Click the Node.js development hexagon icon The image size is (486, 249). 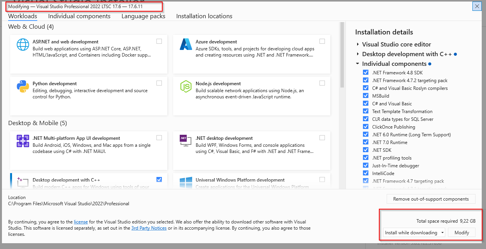click(186, 86)
